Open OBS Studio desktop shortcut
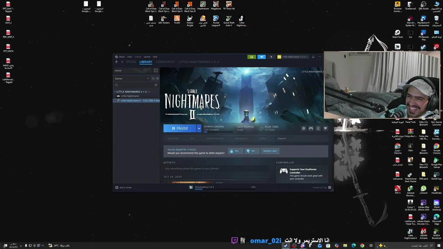The height and width of the screenshot is (249, 443). tap(424, 6)
